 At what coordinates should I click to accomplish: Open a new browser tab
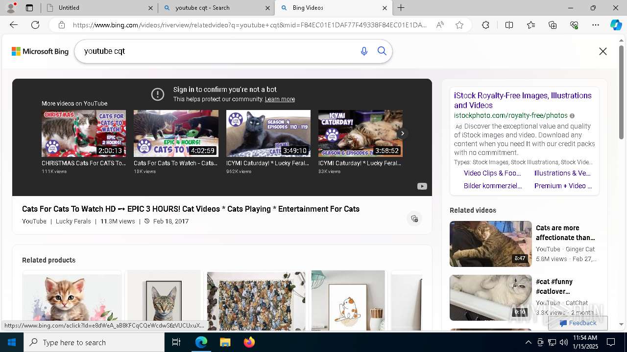pyautogui.click(x=401, y=8)
